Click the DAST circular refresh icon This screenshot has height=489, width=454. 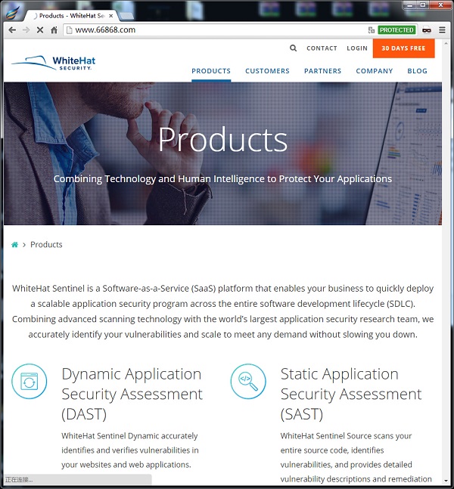tap(30, 381)
